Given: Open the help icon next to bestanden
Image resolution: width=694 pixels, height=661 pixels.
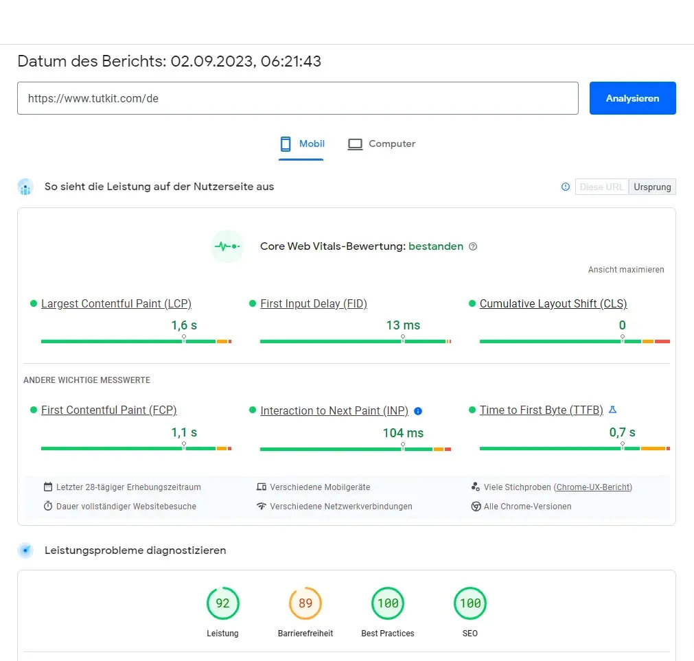Looking at the screenshot, I should 473,246.
